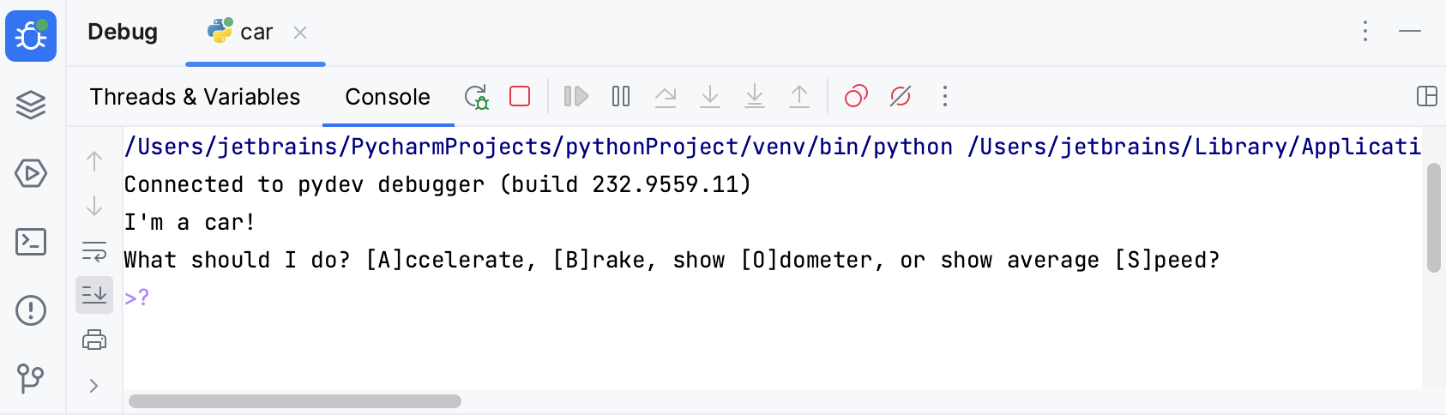The image size is (1446, 415).
Task: Open View Breakpoints dialog
Action: [x=856, y=96]
